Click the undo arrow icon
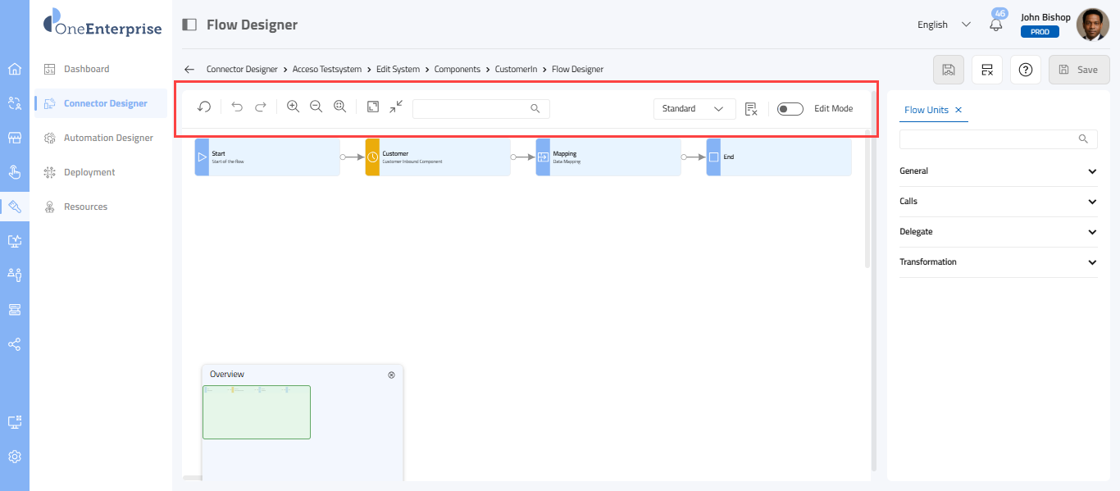The height and width of the screenshot is (491, 1120). (237, 107)
